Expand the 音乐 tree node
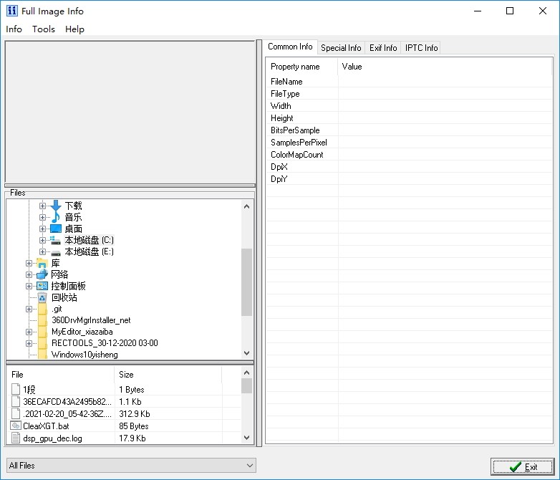560x480 pixels. [x=42, y=217]
